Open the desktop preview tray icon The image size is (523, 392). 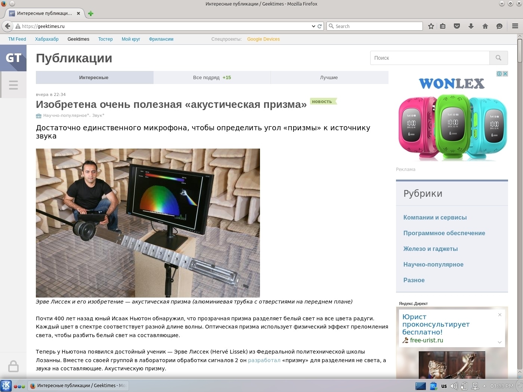click(421, 386)
